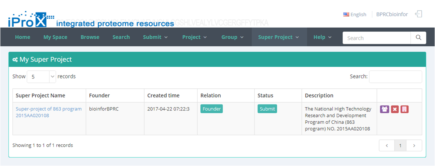Viewport: 435px width, 166px height.
Task: Click the Founder relation badge
Action: pyautogui.click(x=212, y=109)
